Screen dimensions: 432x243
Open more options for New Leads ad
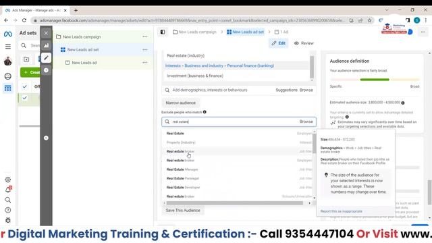(145, 63)
